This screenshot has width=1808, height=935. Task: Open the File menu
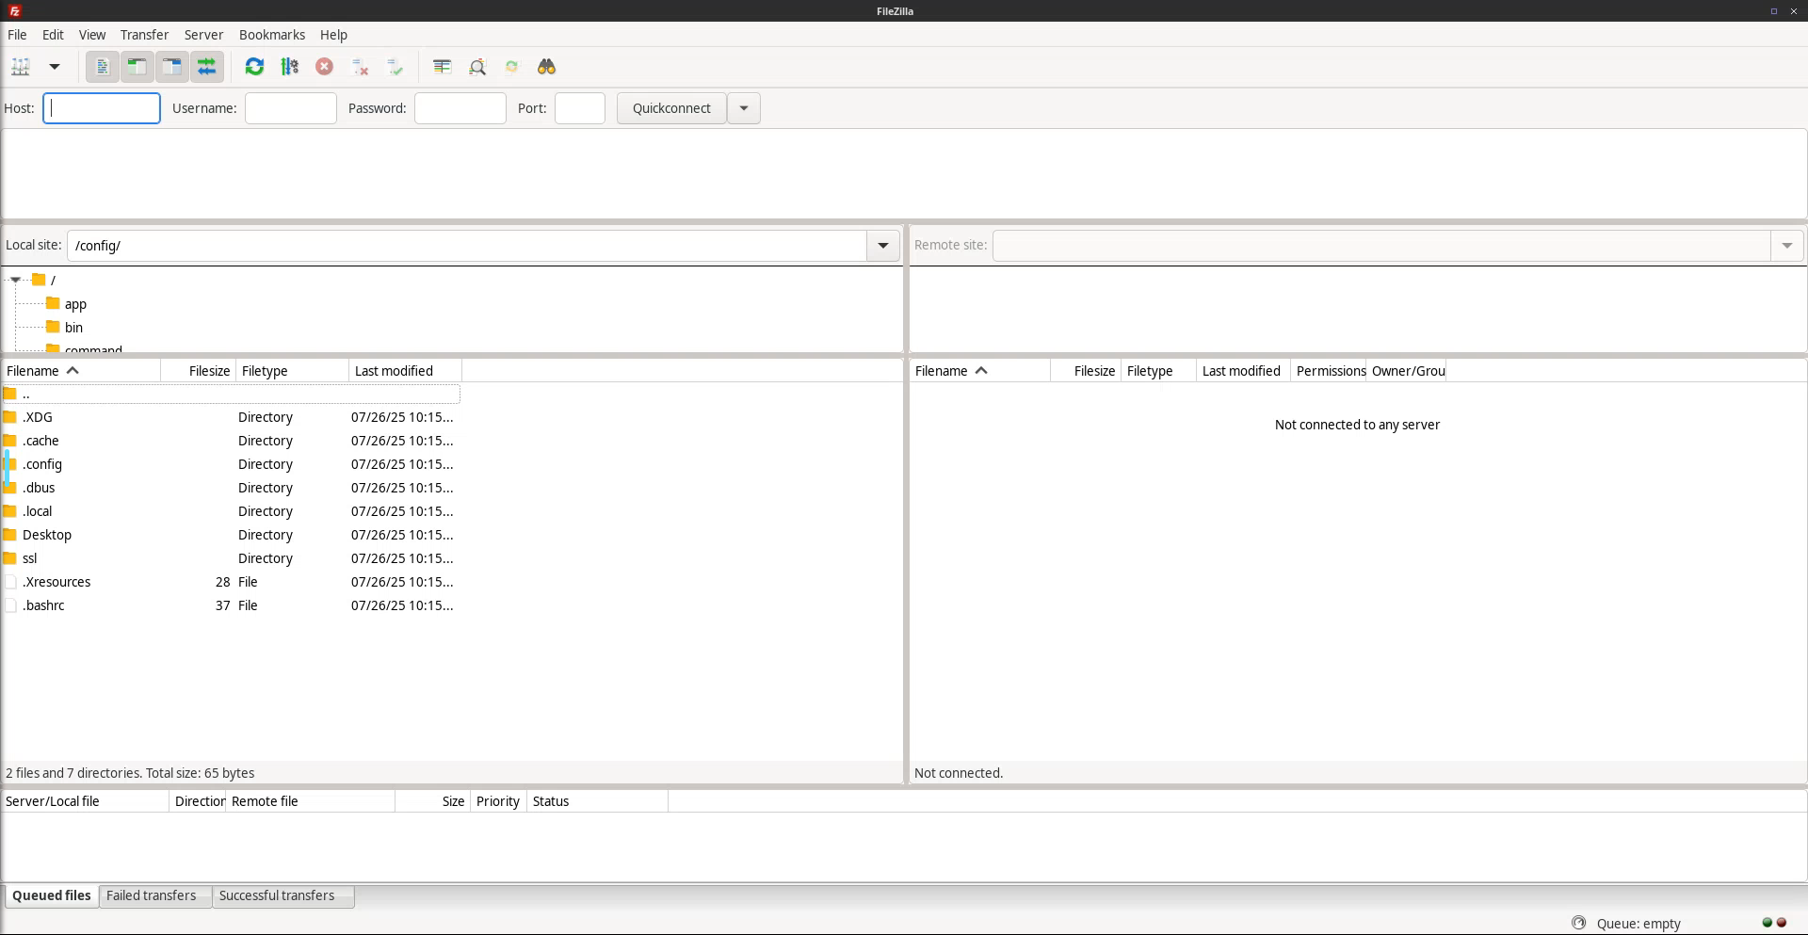(17, 35)
